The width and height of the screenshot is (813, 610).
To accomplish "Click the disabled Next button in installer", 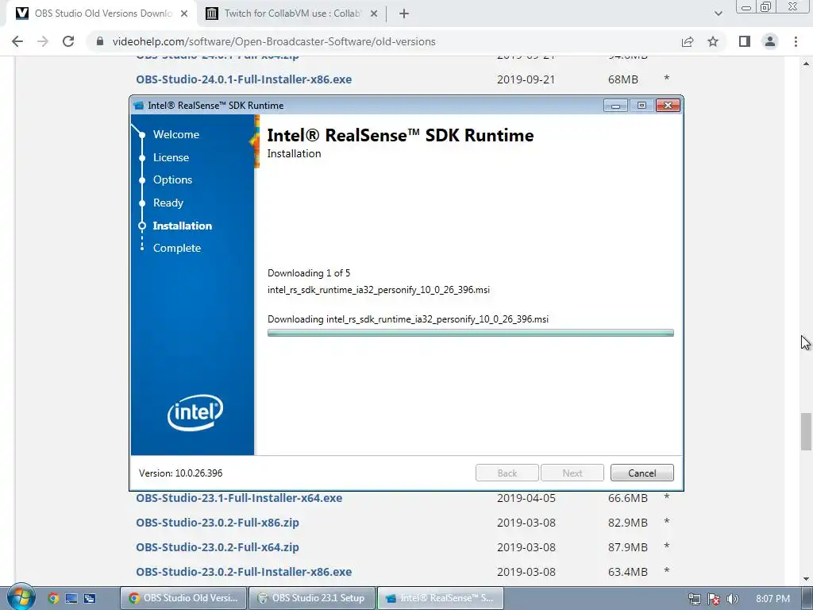I will [572, 473].
